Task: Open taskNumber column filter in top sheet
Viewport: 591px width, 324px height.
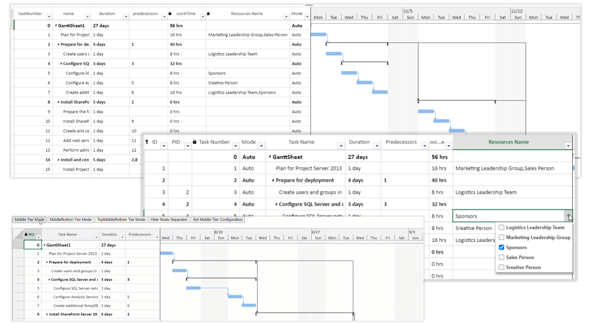Action: 49,17
